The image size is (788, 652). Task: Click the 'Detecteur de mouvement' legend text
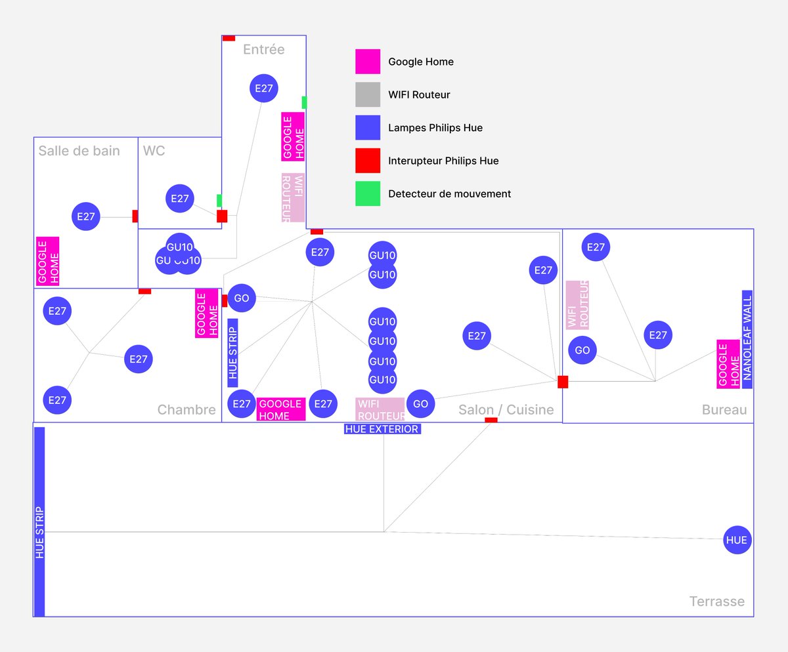[450, 194]
